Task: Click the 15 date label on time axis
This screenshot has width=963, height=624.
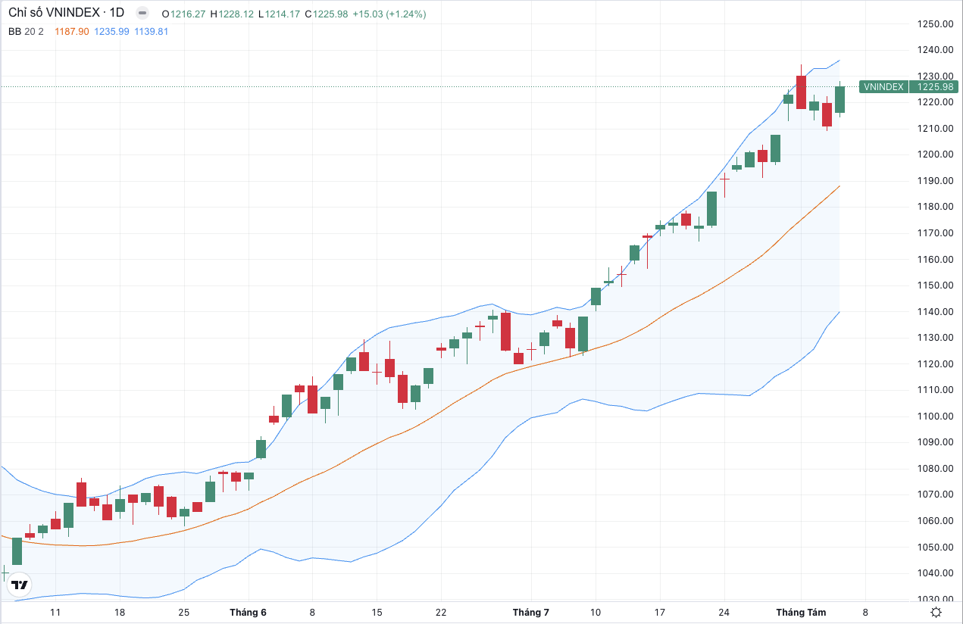Action: 377,613
